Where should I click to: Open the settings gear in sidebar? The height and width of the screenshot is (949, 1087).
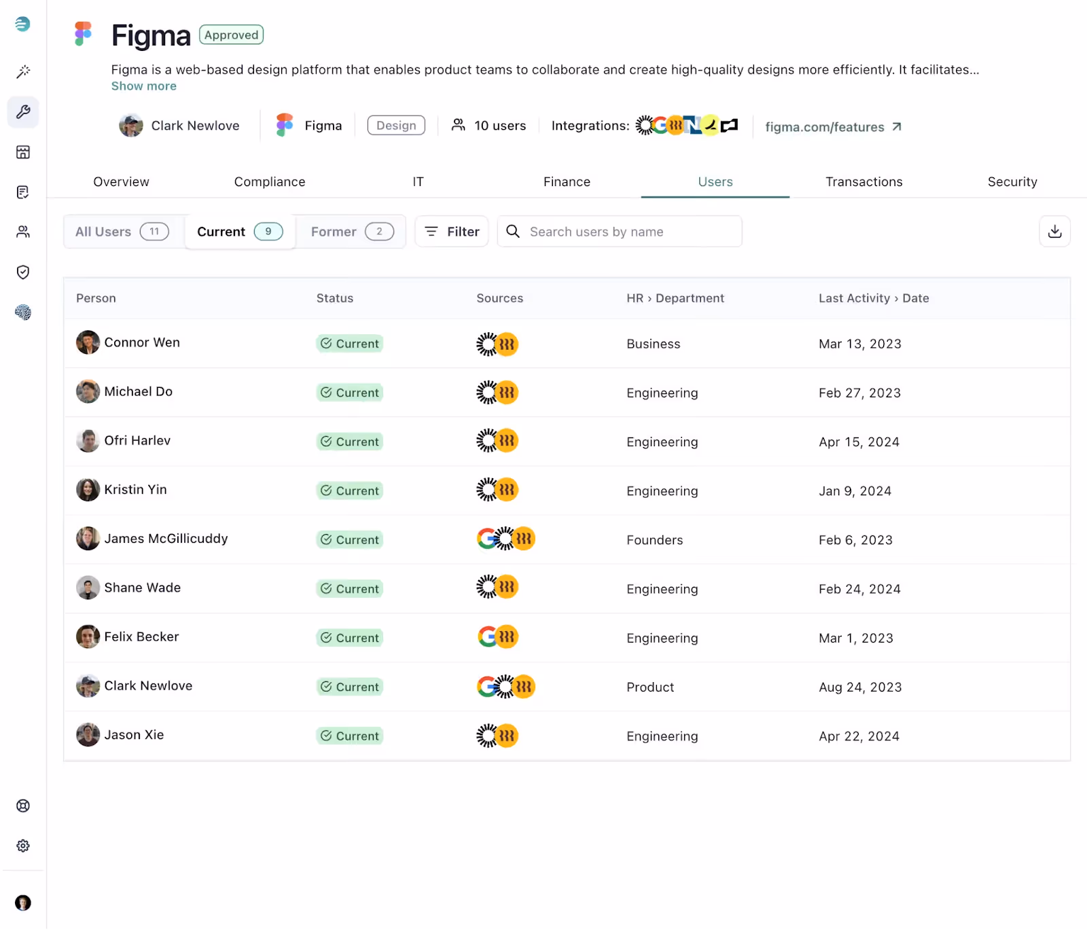pos(23,846)
